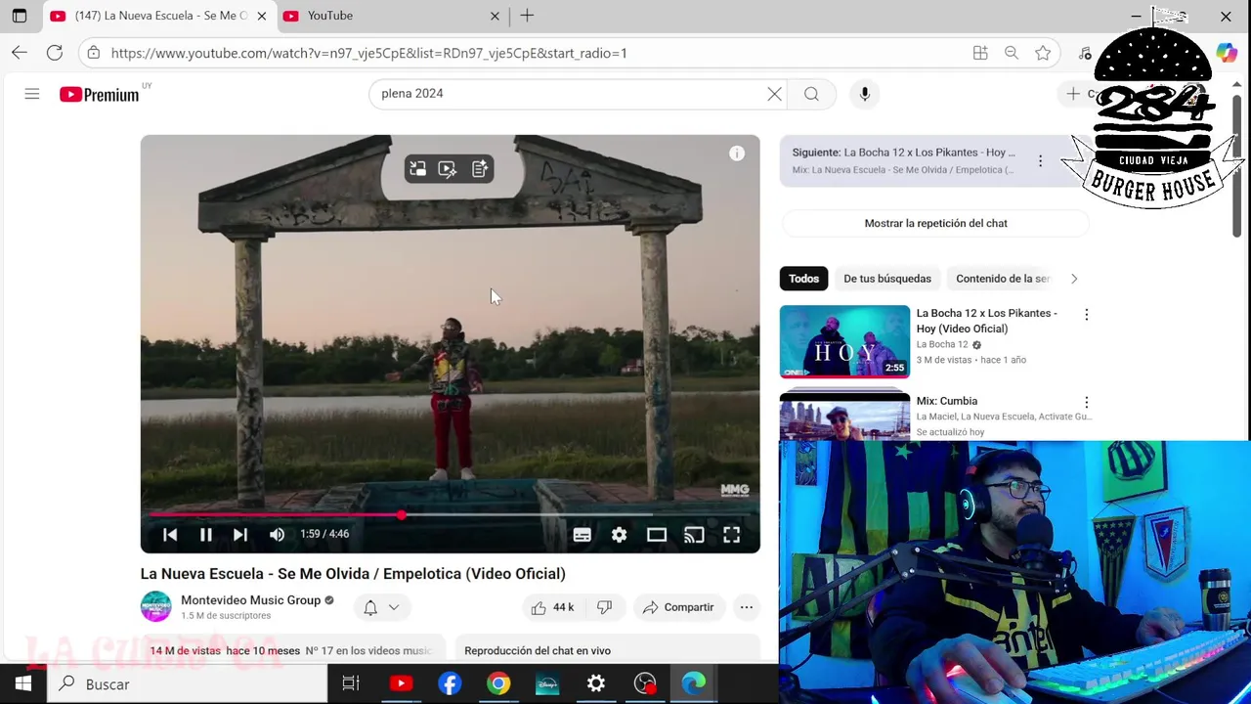Open the Mix: Cumbia playlist title
This screenshot has width=1251, height=704.
(x=947, y=401)
